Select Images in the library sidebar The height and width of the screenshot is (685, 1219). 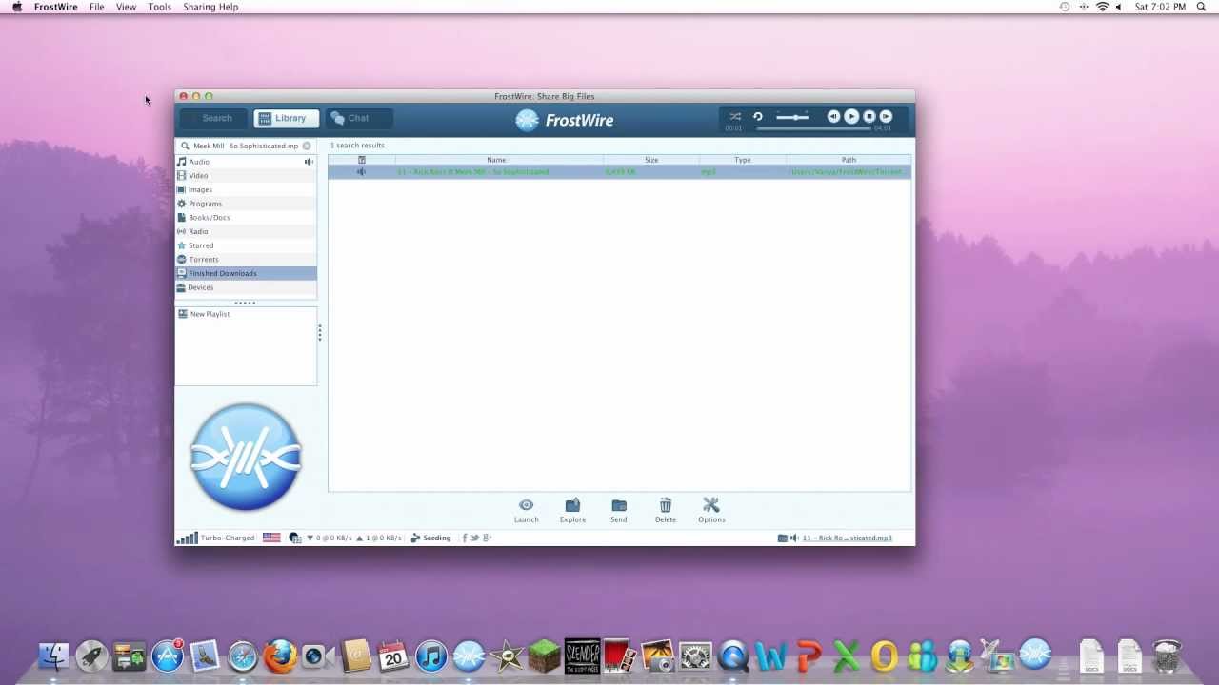click(x=246, y=189)
